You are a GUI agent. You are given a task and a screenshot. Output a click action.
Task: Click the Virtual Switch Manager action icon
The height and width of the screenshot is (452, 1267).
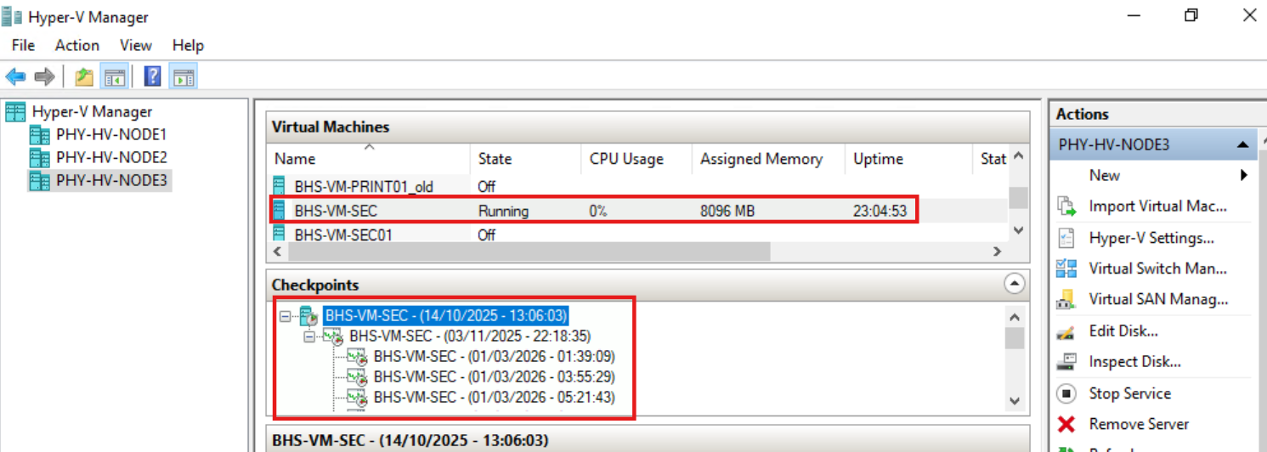click(x=1066, y=268)
